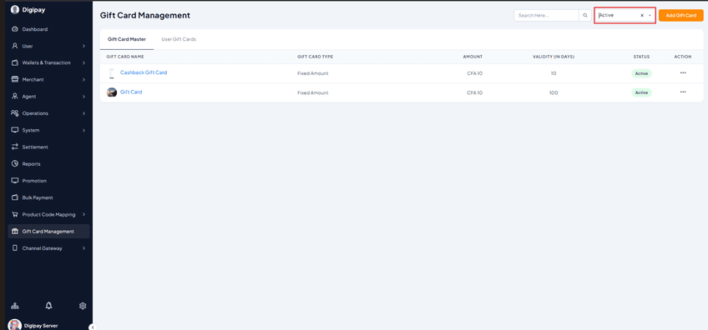Screen dimensions: 708x330
Task: Expand the Agent menu chevron
Action: pos(84,97)
